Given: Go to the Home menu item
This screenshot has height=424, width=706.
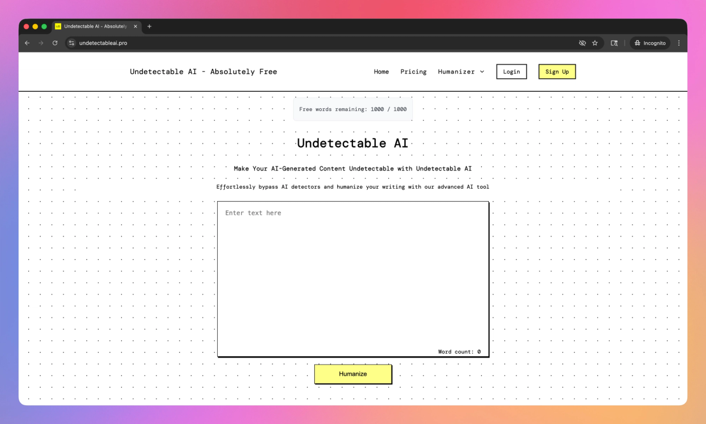Looking at the screenshot, I should tap(381, 72).
